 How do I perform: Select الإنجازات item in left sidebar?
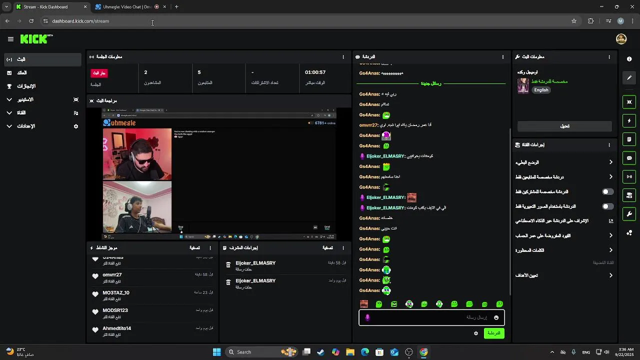(42, 86)
